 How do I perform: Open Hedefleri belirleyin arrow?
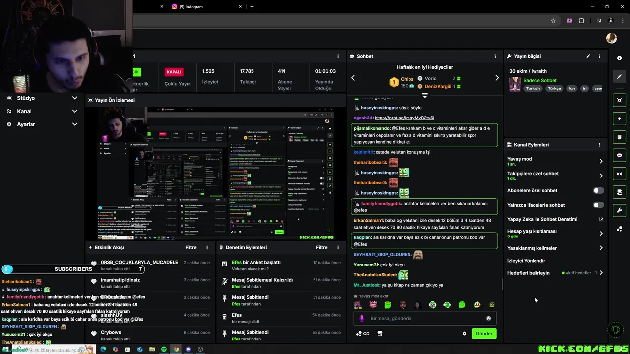coord(601,273)
